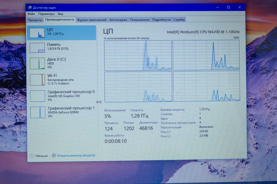Click the Логических процессоров label

pyautogui.click(x=178, y=122)
